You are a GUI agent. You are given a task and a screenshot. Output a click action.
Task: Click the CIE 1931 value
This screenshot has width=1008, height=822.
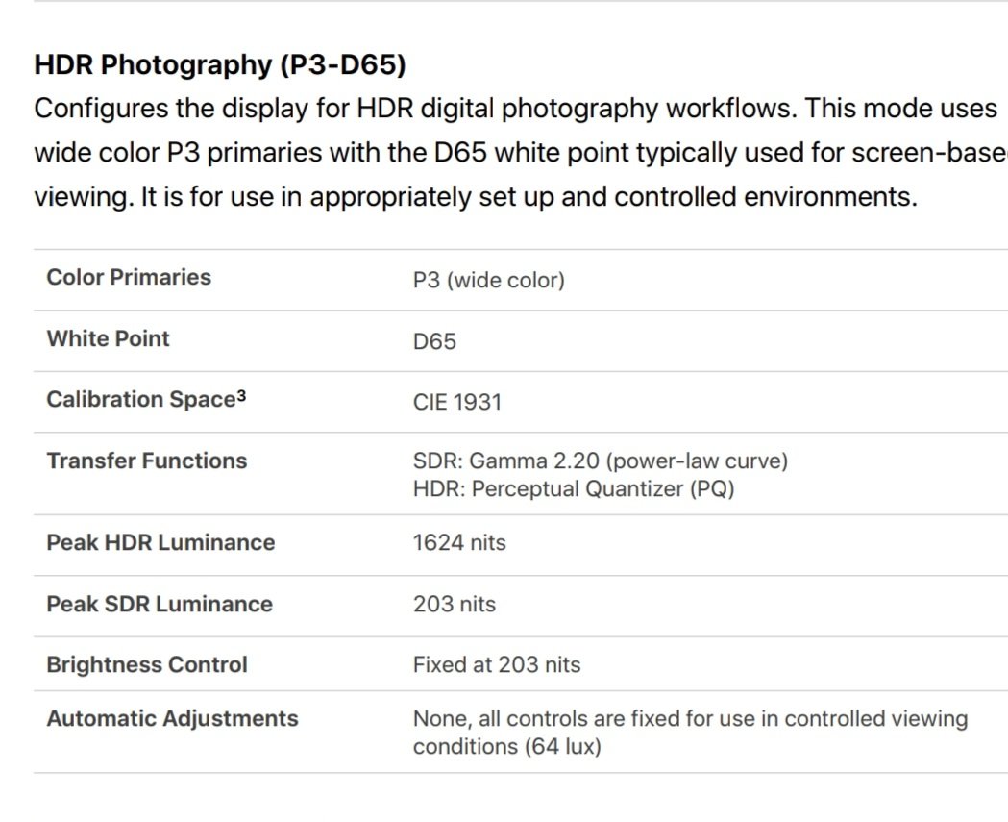pos(457,402)
